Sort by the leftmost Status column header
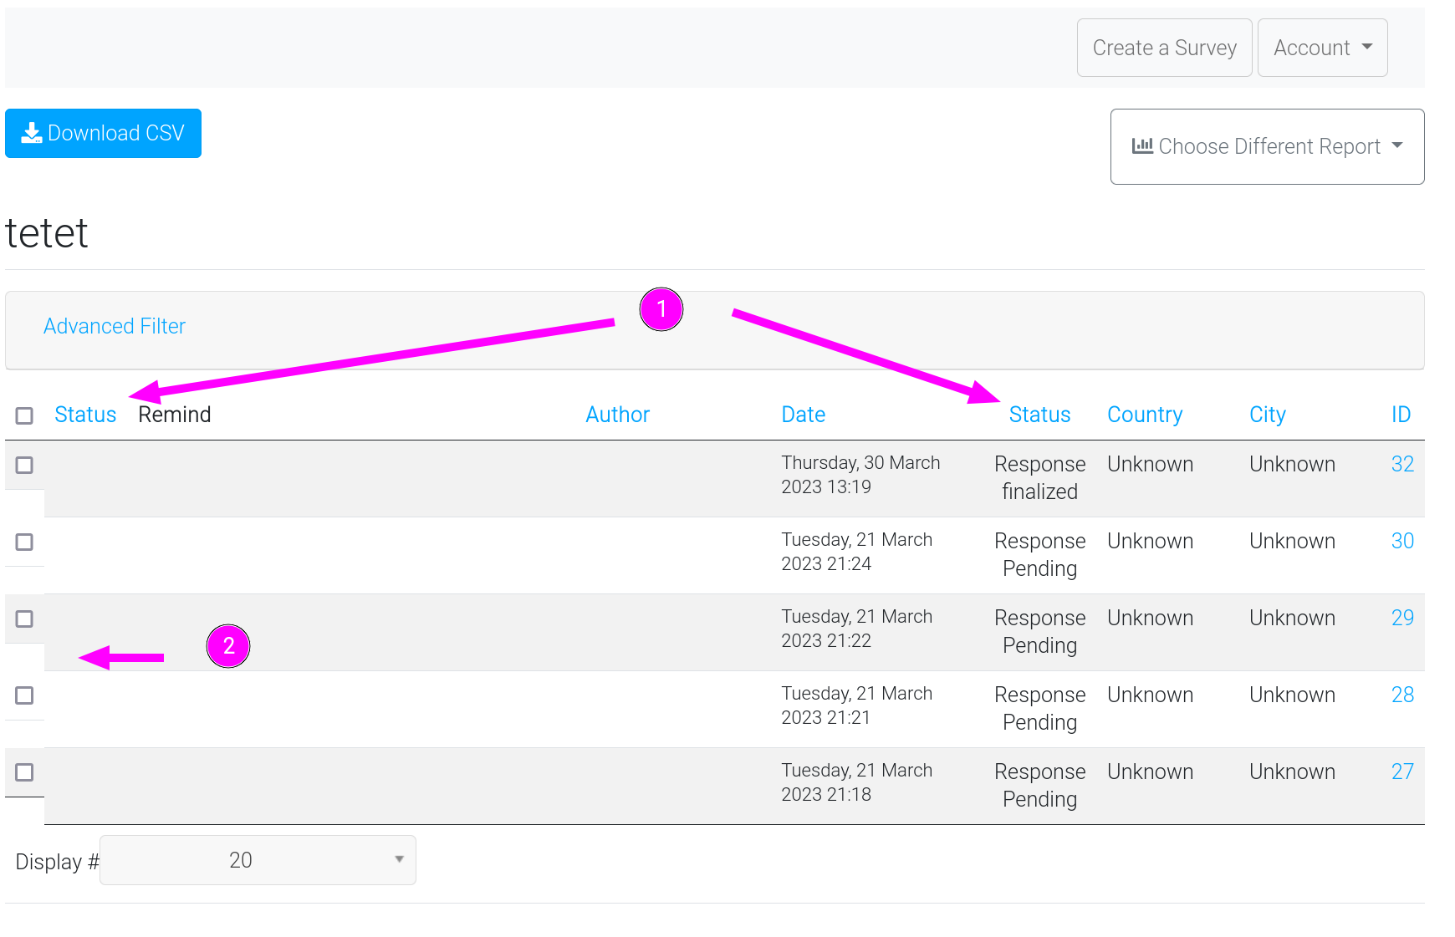Screen dimensions: 1455x937 (85, 415)
